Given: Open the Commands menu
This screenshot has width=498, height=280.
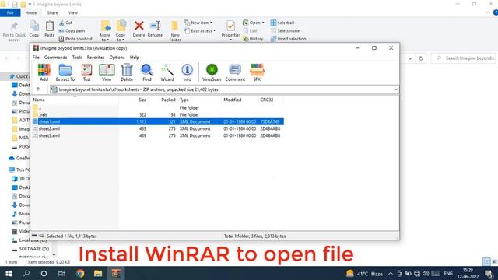Looking at the screenshot, I should tap(55, 57).
